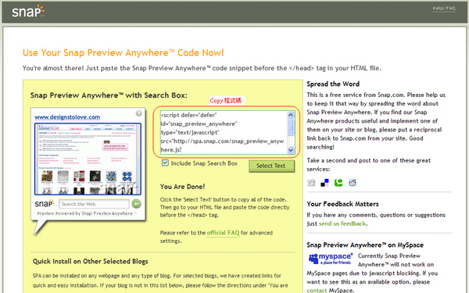Open www.designstolove.com link in preview
The height and width of the screenshot is (293, 469).
[x=67, y=117]
